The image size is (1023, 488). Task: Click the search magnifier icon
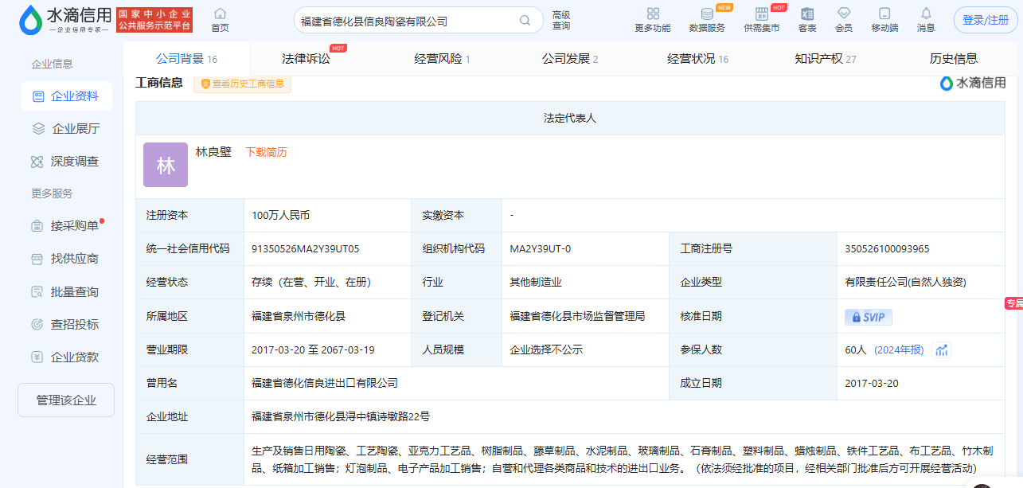pos(525,21)
